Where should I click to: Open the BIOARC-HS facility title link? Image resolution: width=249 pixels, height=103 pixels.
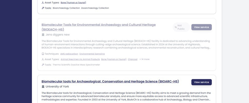tap(110, 81)
